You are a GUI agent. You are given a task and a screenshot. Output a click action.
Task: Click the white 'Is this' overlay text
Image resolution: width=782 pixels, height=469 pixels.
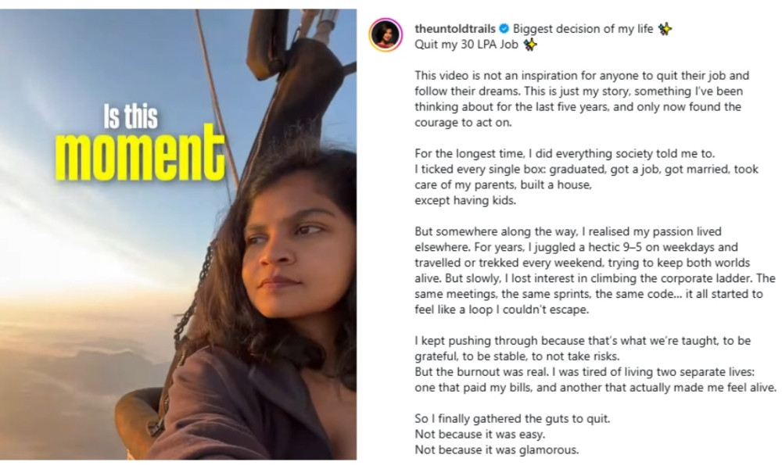(x=130, y=117)
